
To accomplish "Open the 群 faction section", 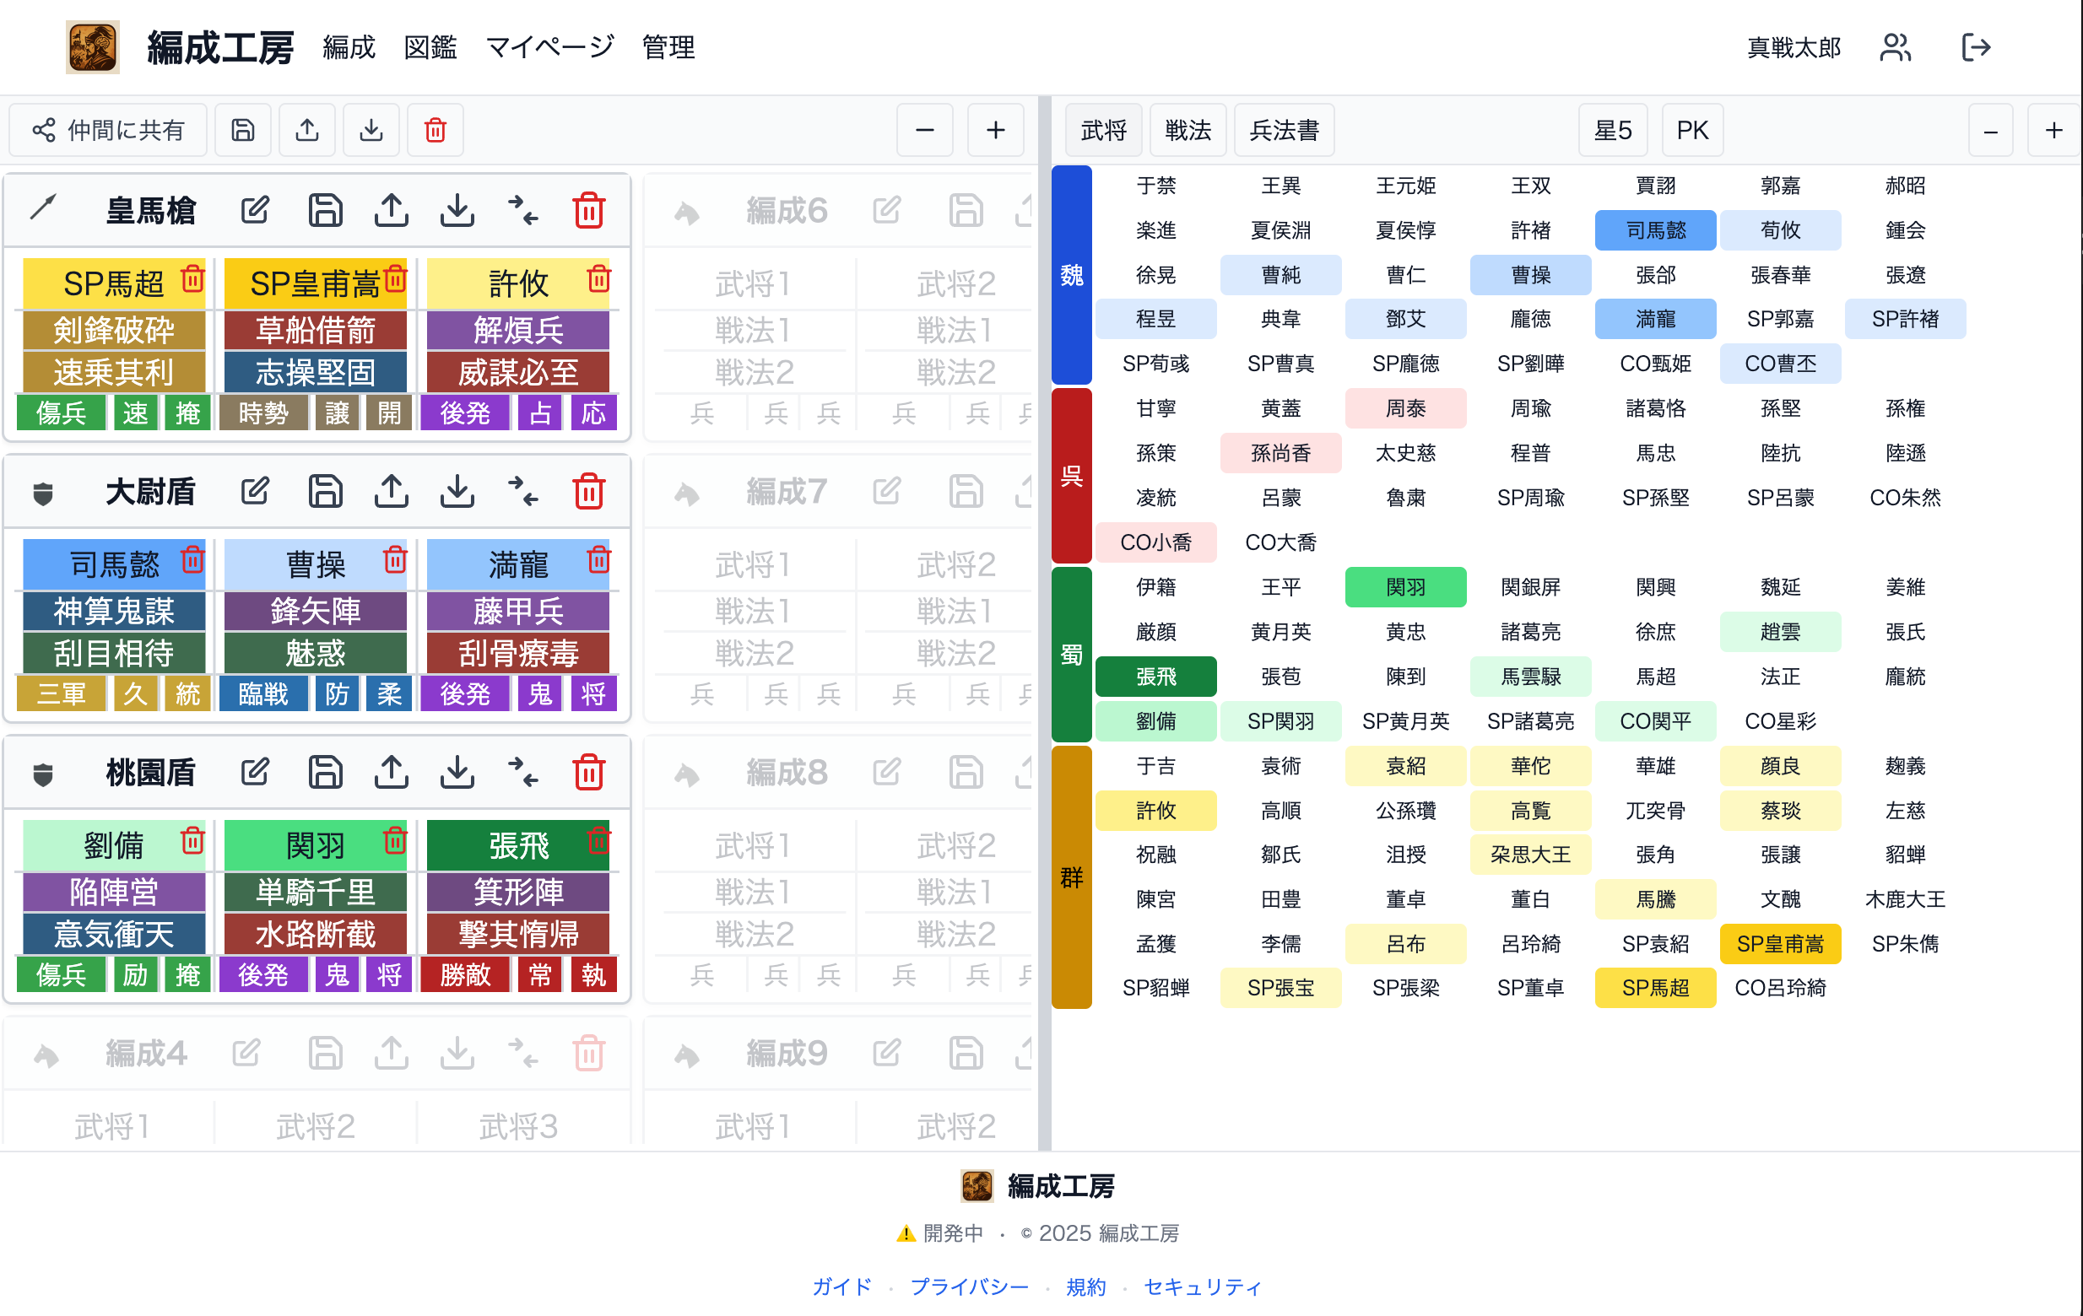I will [1071, 876].
